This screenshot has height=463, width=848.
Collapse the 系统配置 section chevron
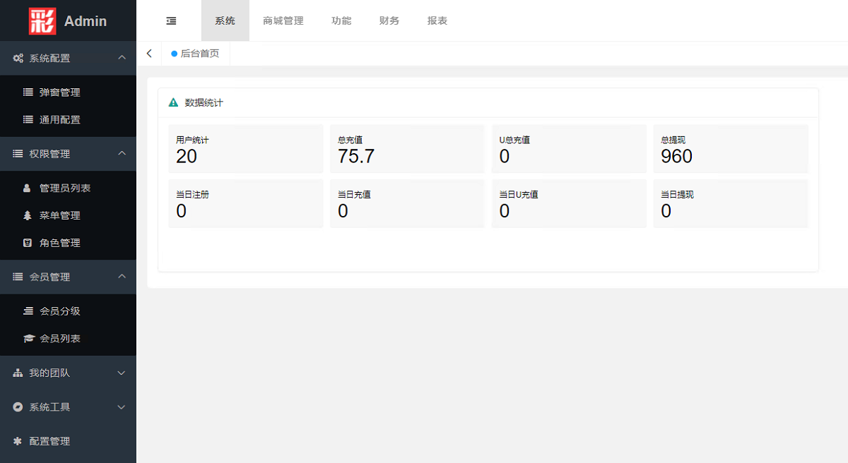[x=122, y=58]
